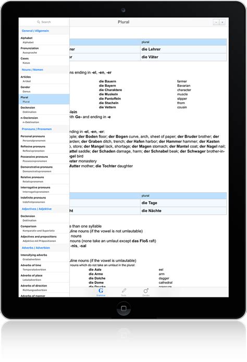Decrease text size with minus button

(216, 22)
